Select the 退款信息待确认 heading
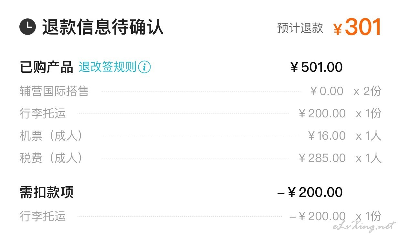 click(103, 27)
